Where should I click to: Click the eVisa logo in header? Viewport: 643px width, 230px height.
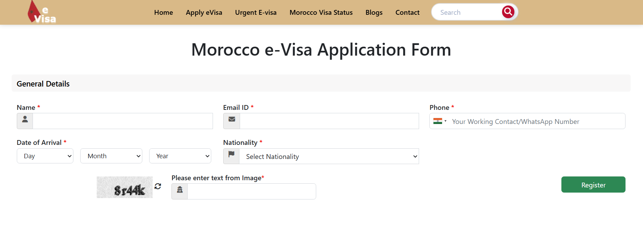(41, 12)
